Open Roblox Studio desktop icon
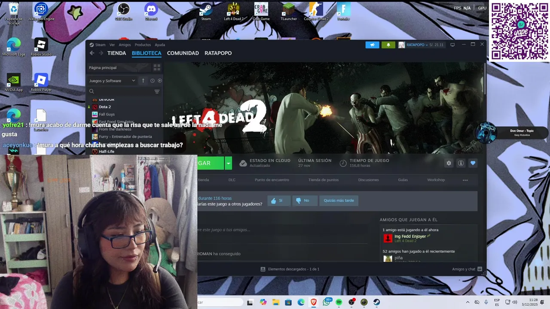 pyautogui.click(x=41, y=47)
